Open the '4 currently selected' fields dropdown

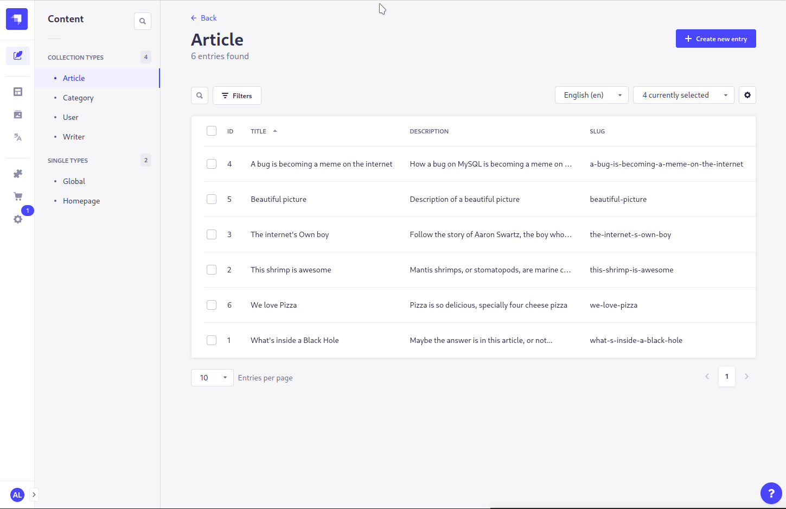683,94
